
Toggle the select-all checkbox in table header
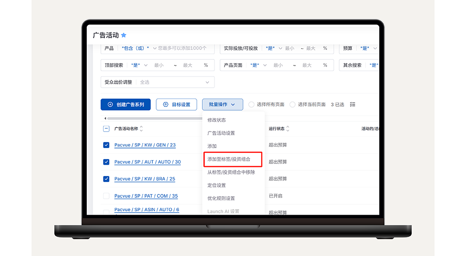(x=106, y=128)
